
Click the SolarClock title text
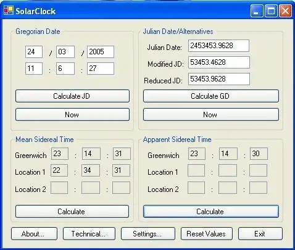tap(36, 11)
